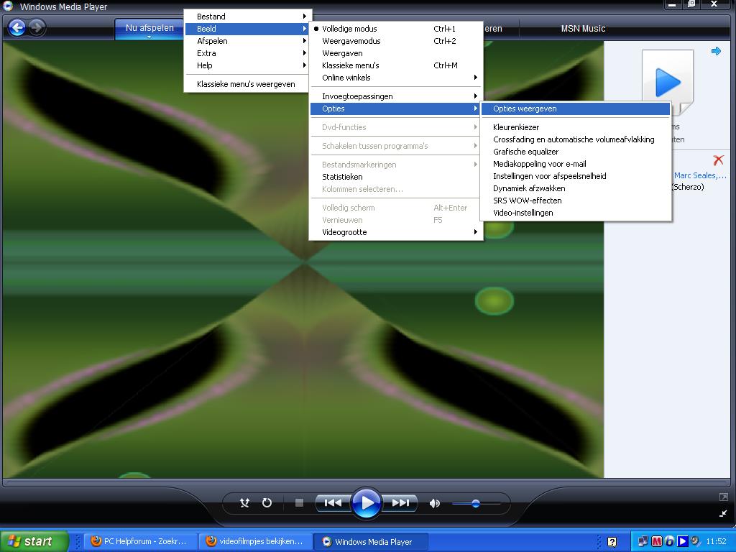
Task: Open the MSN Music tab
Action: (583, 29)
